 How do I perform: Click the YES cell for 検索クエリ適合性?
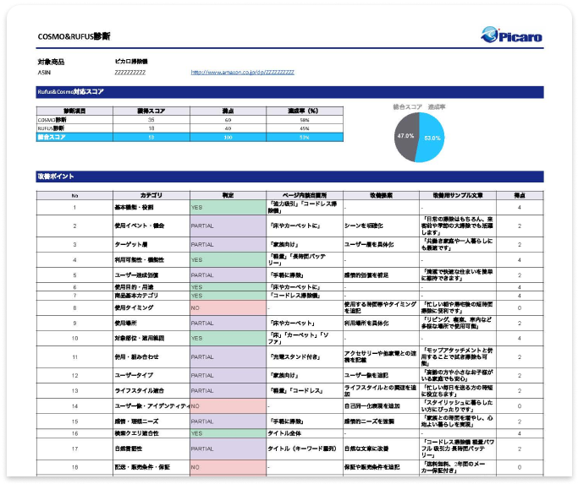click(228, 433)
